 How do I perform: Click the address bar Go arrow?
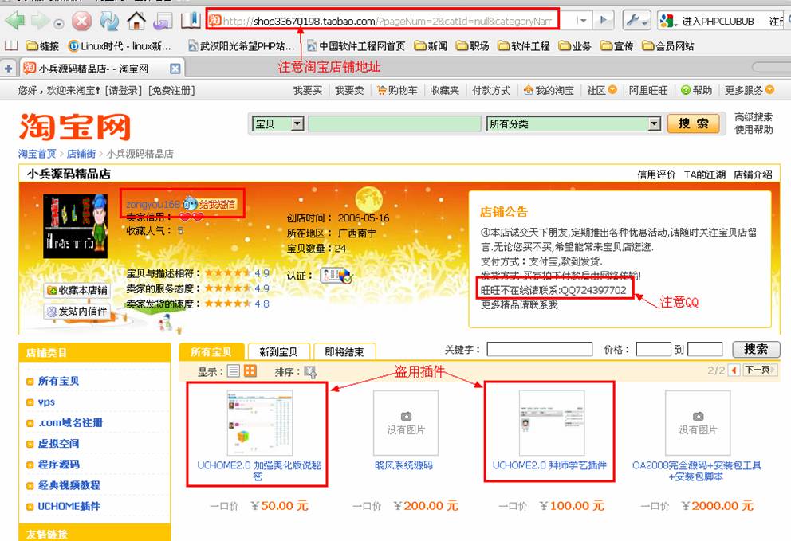click(603, 21)
